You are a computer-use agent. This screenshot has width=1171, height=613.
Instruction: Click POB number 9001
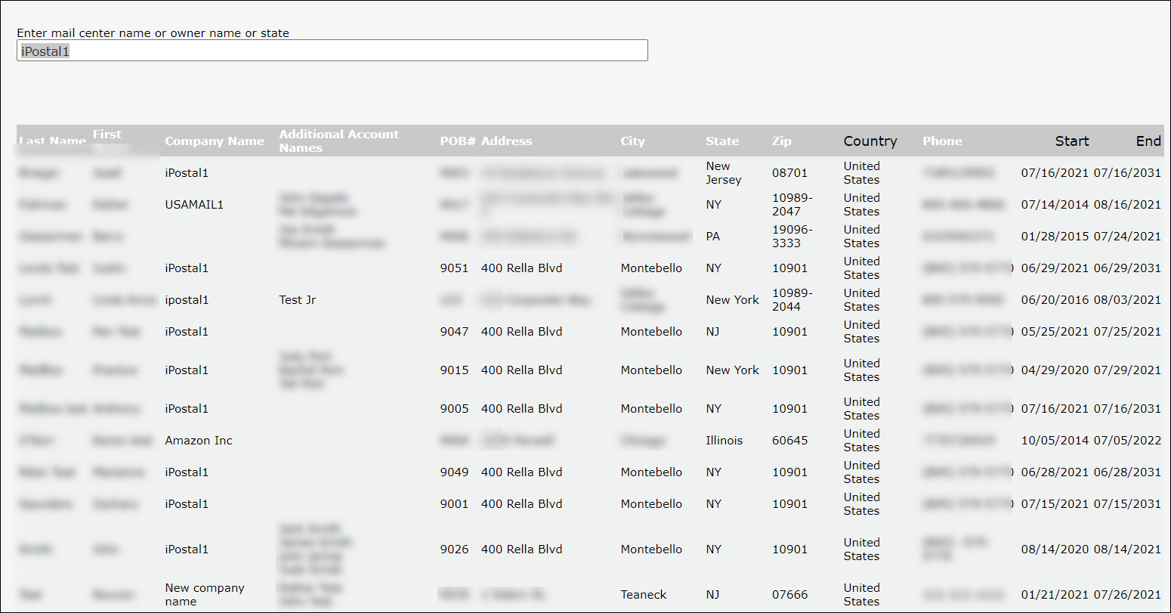(x=454, y=504)
